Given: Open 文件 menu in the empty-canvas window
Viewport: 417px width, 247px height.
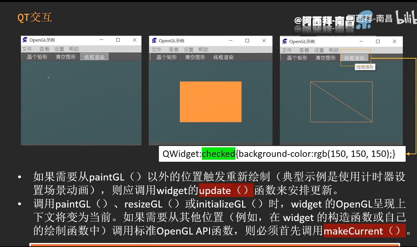Looking at the screenshot, I should (27, 49).
